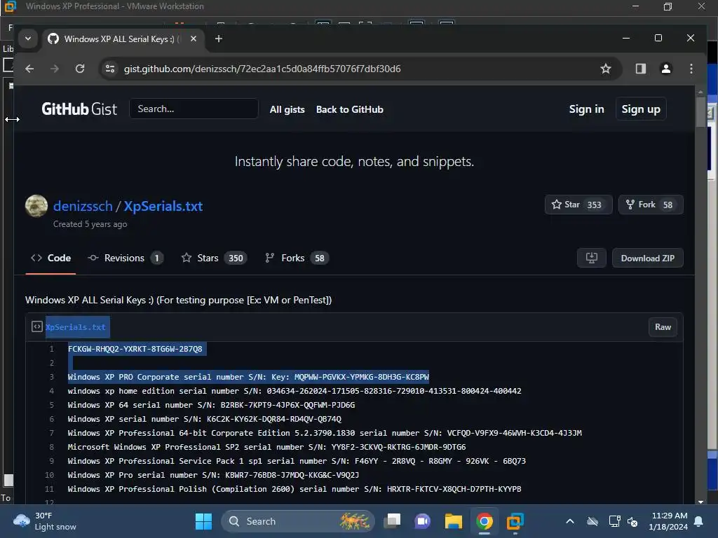Open File Explorer from the taskbar
The width and height of the screenshot is (718, 538).
[x=454, y=521]
